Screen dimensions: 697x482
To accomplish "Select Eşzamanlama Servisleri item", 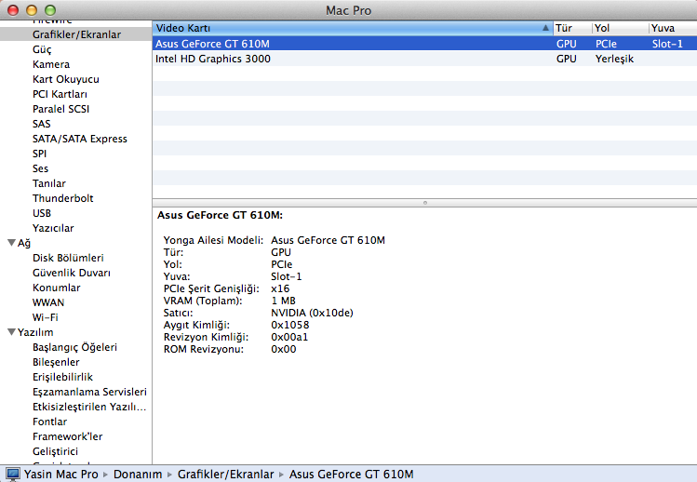I will (x=89, y=392).
